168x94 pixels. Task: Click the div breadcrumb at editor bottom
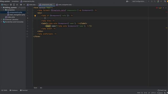[41, 88]
